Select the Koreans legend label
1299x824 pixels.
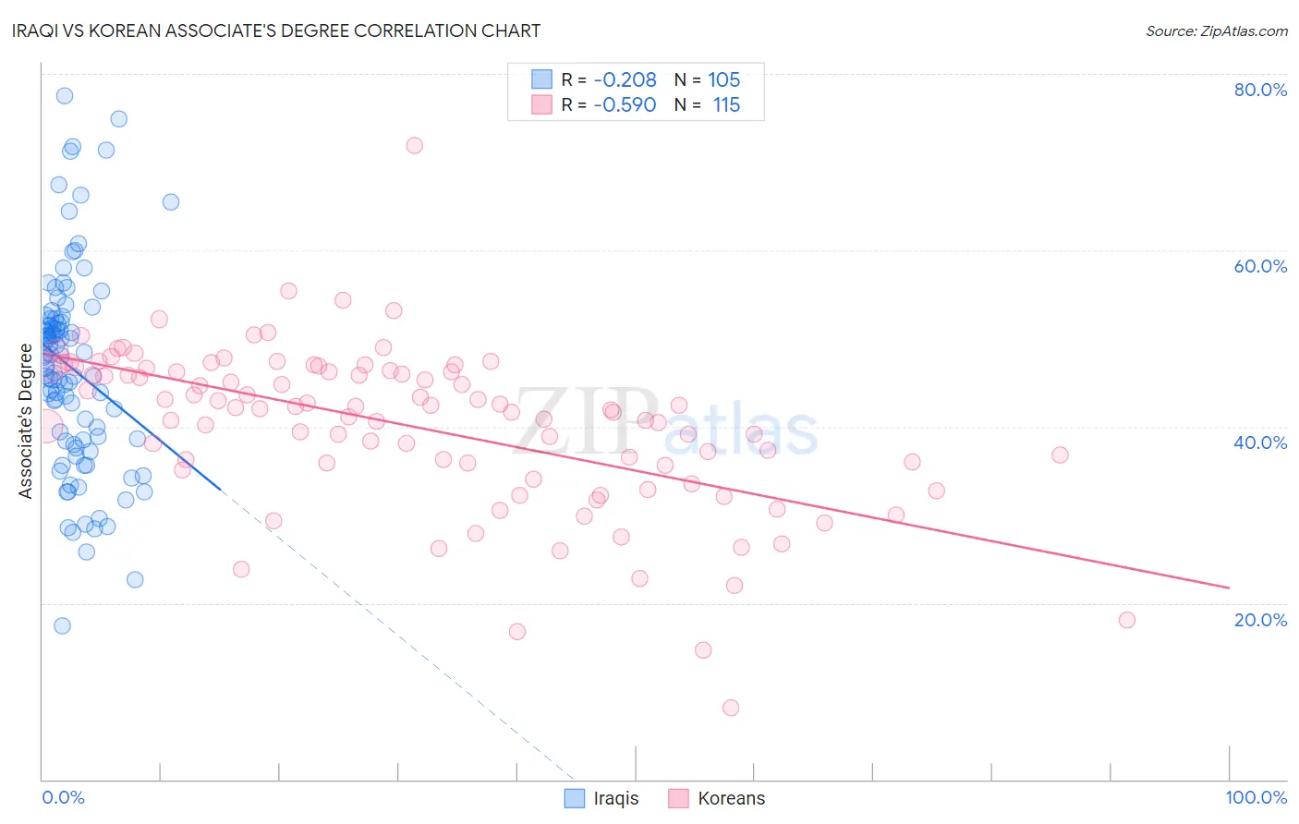(x=732, y=798)
